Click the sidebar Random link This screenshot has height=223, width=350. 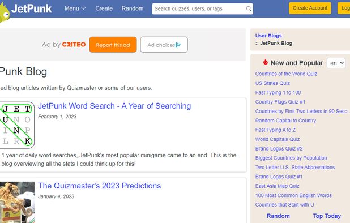278,216
